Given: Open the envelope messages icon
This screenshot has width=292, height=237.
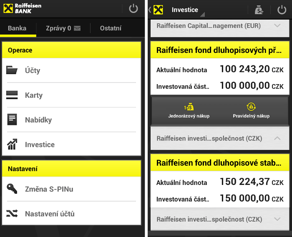Looking at the screenshot, I should 77,28.
